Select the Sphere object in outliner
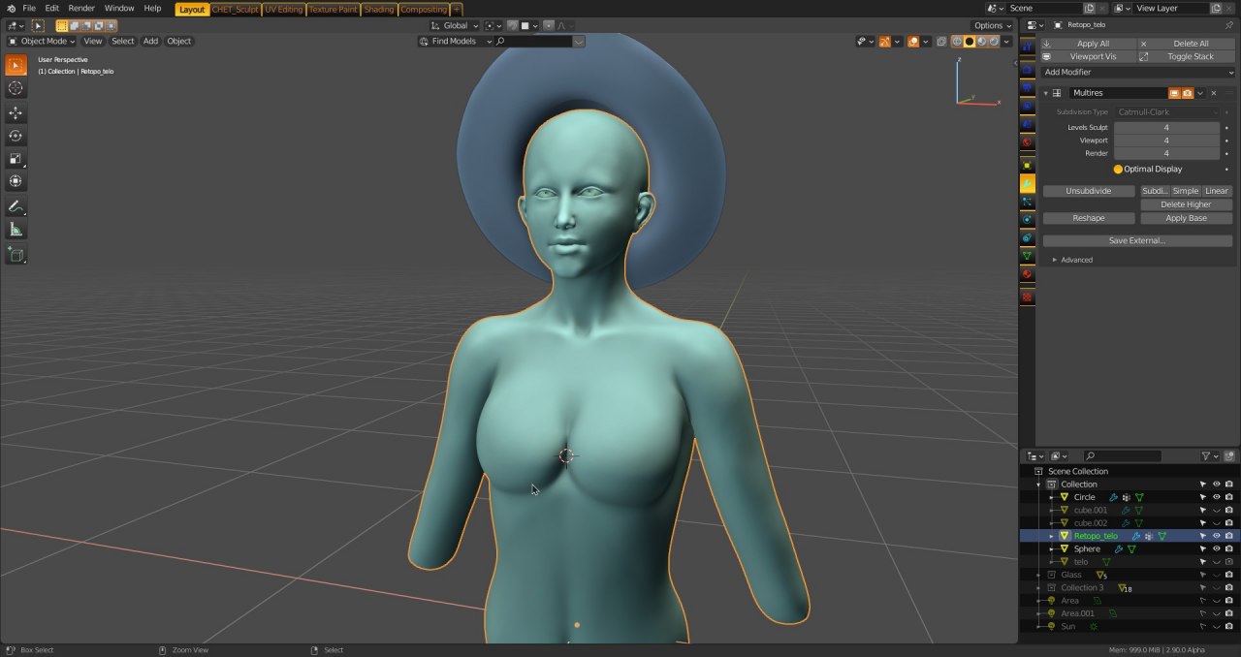 click(x=1087, y=548)
